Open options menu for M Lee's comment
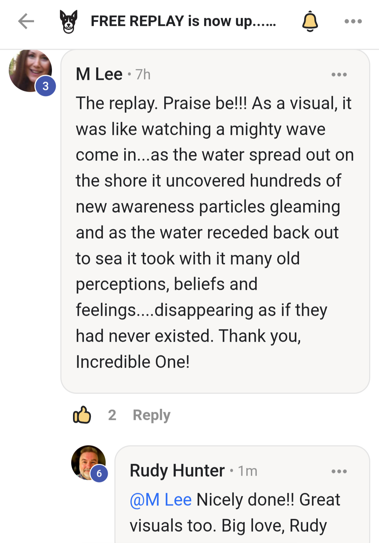This screenshot has height=543, width=379. pyautogui.click(x=339, y=75)
